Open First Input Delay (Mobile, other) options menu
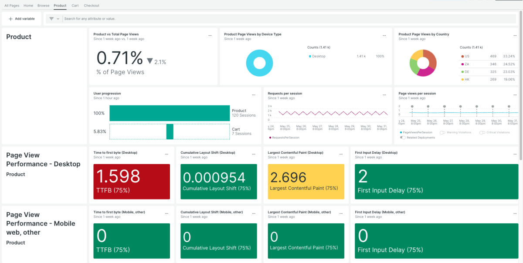 pyautogui.click(x=514, y=214)
